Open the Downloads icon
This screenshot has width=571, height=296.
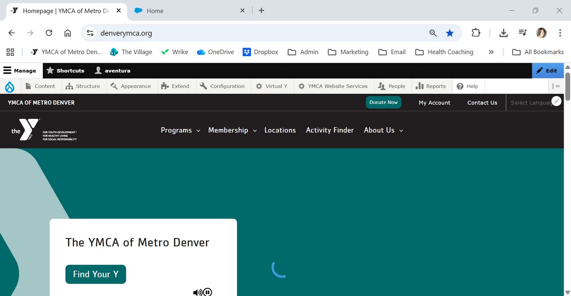[504, 33]
